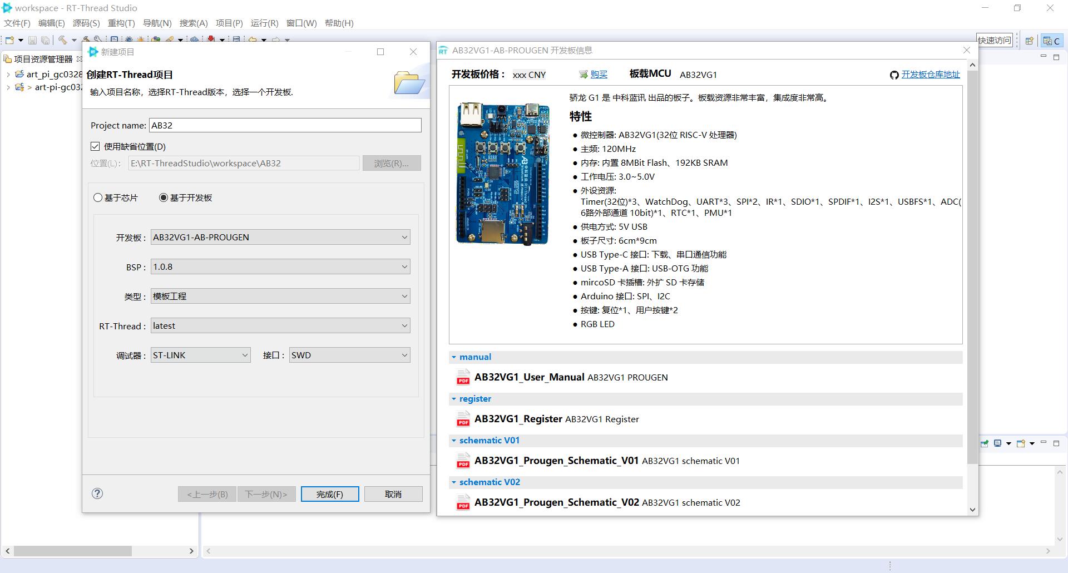The width and height of the screenshot is (1068, 573).
Task: Click the AB32VG1_User_Manual PDF icon
Action: point(463,377)
